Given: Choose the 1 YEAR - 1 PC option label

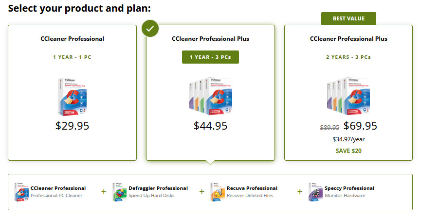Looking at the screenshot, I should click(x=72, y=57).
